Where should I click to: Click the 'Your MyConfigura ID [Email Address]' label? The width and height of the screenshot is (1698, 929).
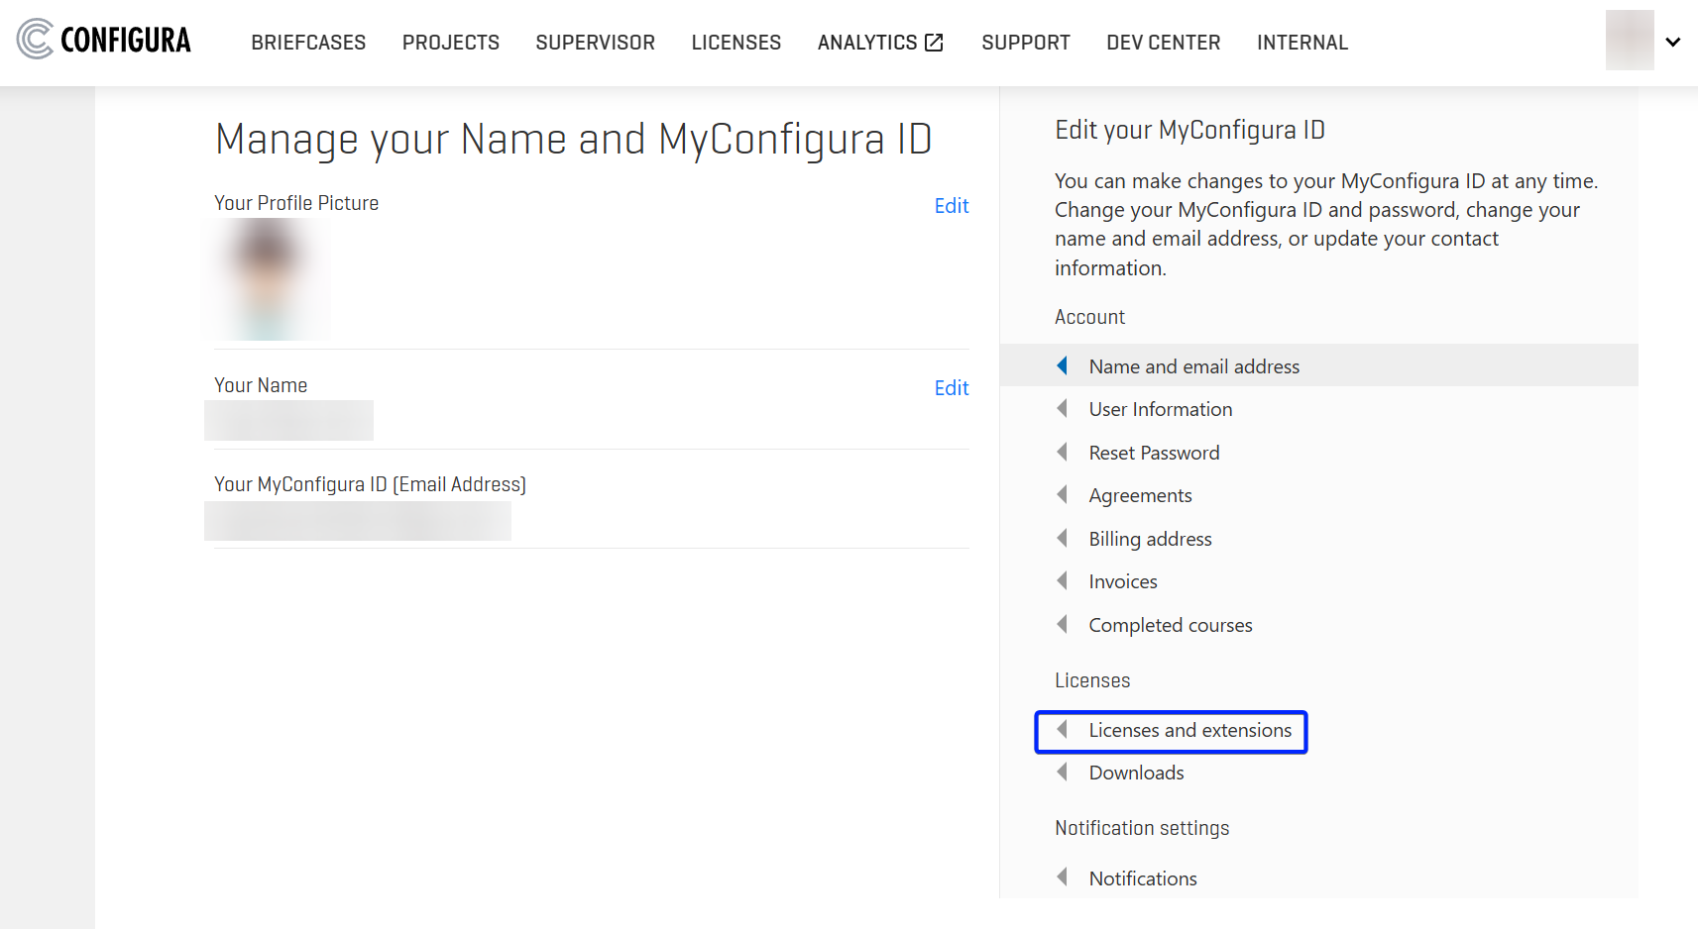click(370, 484)
